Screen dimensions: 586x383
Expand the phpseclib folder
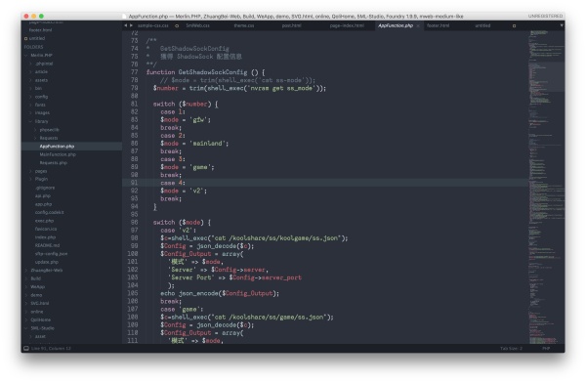coord(35,130)
